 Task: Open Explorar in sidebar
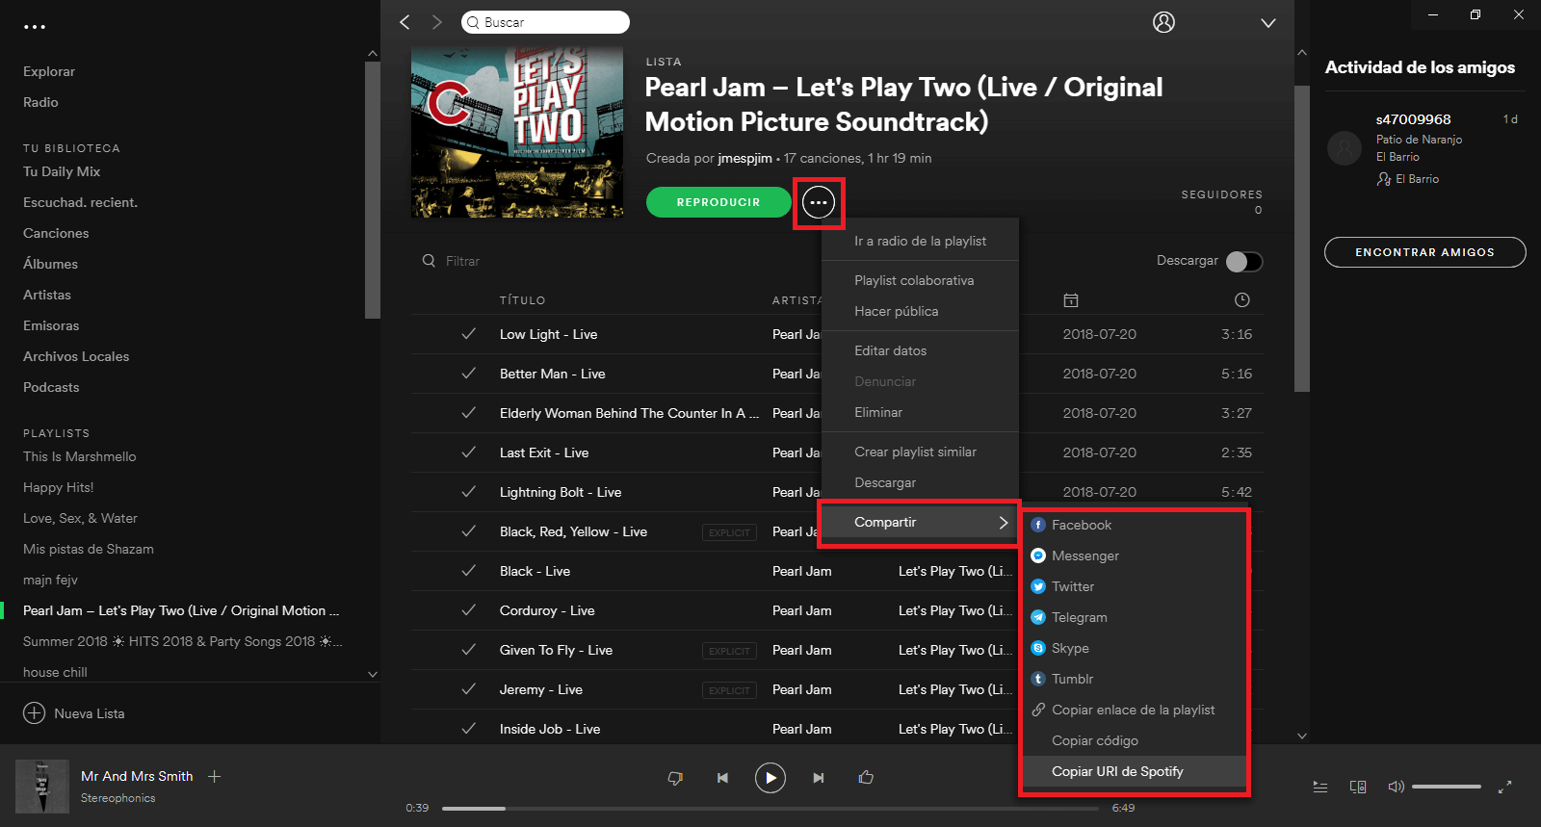pos(49,71)
